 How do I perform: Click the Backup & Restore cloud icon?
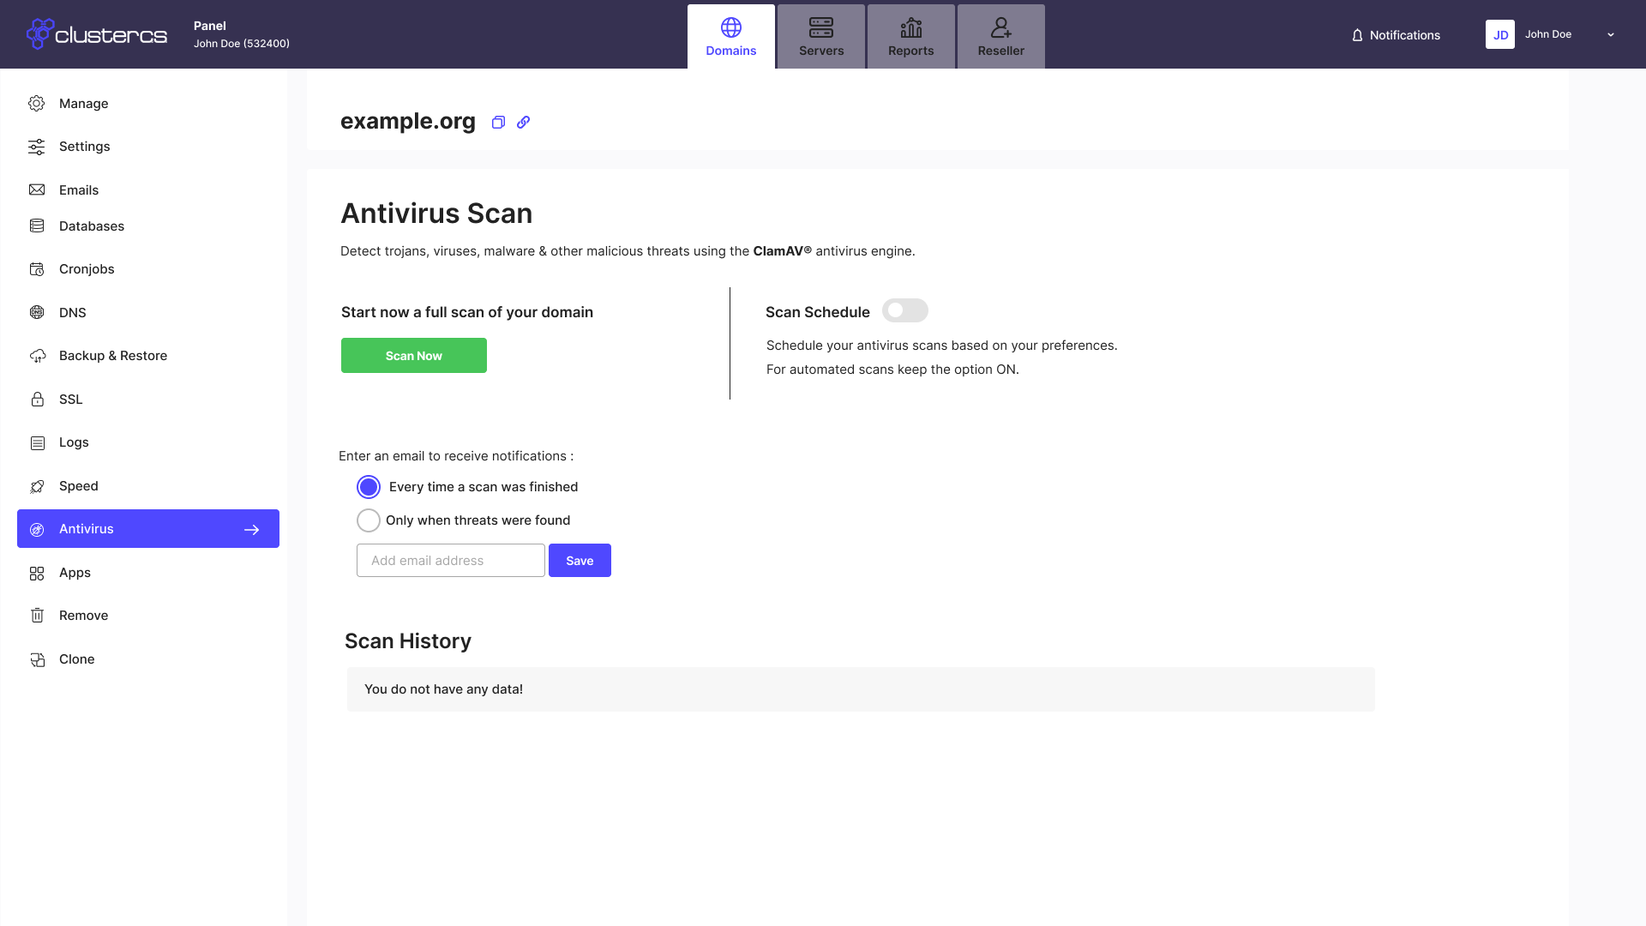click(37, 356)
